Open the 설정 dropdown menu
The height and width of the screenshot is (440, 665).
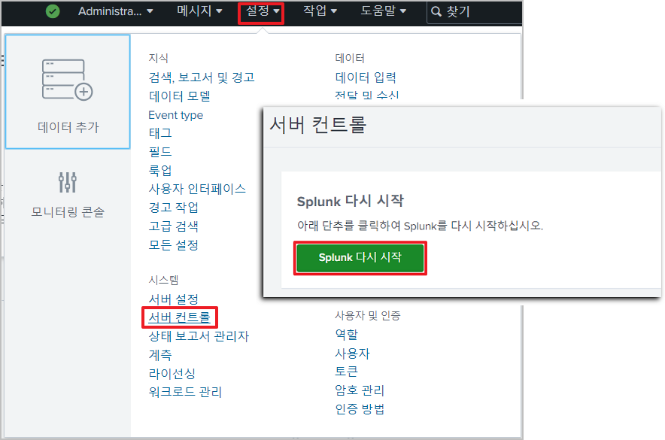(261, 11)
